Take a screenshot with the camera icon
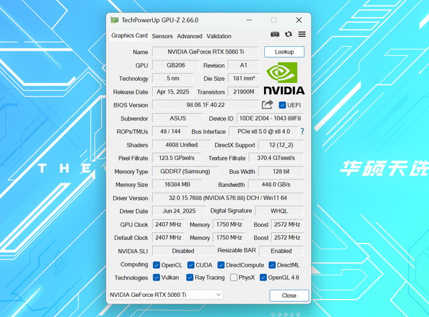Viewport: 429px width, 317px height. pos(275,34)
